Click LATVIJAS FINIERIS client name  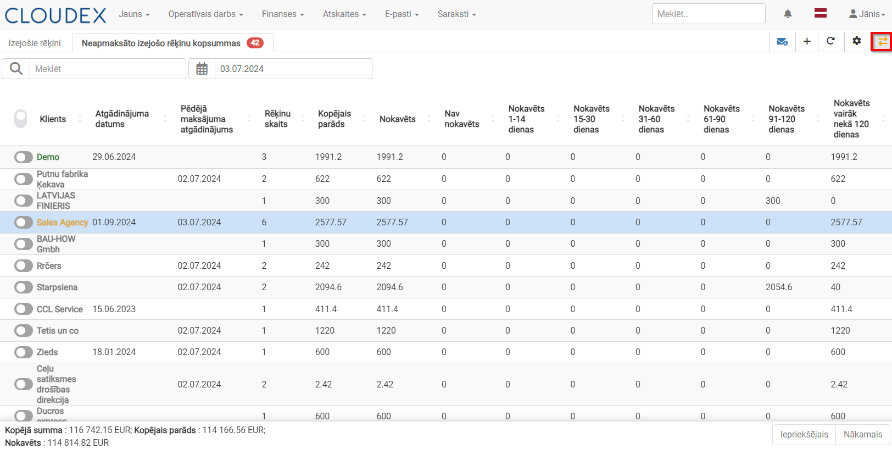56,201
